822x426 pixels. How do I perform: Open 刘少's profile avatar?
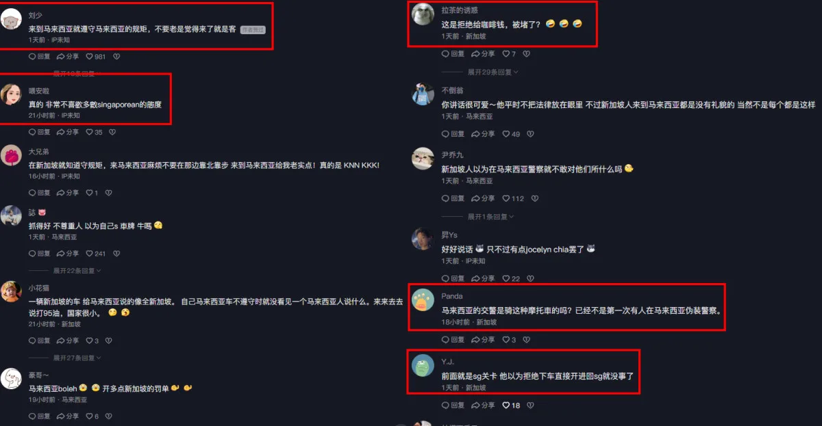(11, 18)
